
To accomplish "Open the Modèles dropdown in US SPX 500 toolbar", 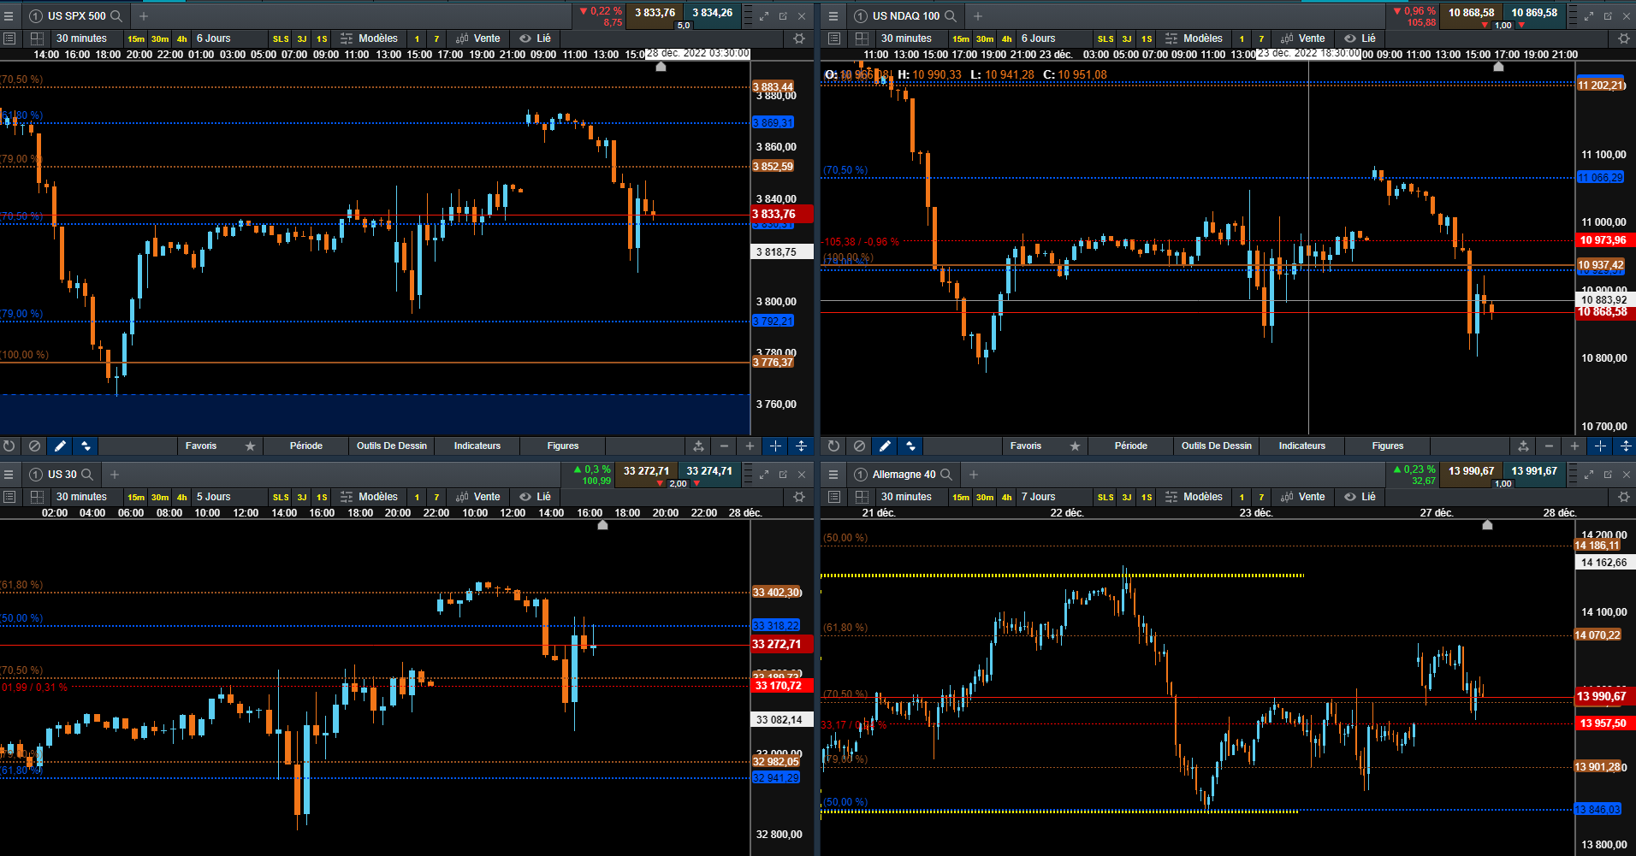I will (370, 38).
